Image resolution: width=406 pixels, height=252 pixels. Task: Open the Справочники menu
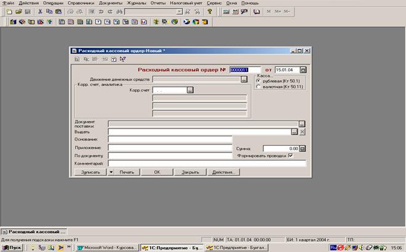tap(81, 3)
